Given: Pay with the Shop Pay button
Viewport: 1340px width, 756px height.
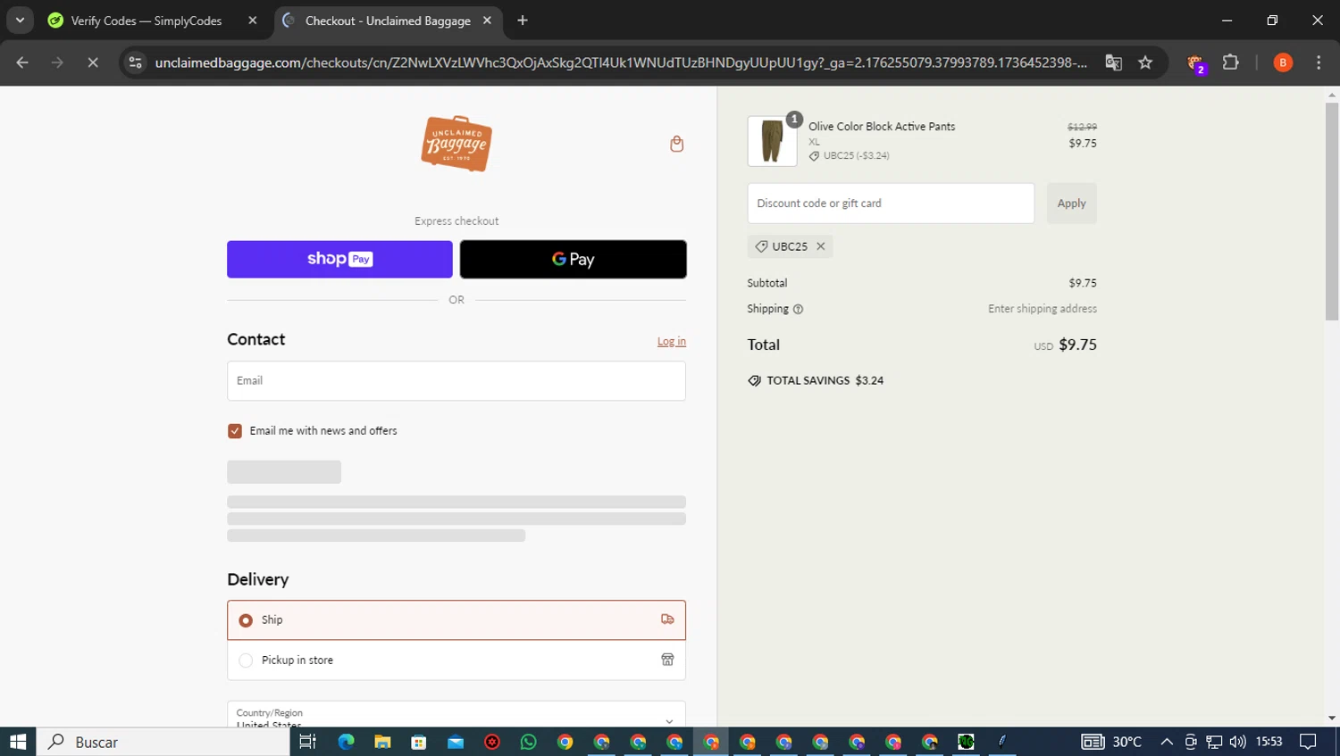Looking at the screenshot, I should [339, 259].
